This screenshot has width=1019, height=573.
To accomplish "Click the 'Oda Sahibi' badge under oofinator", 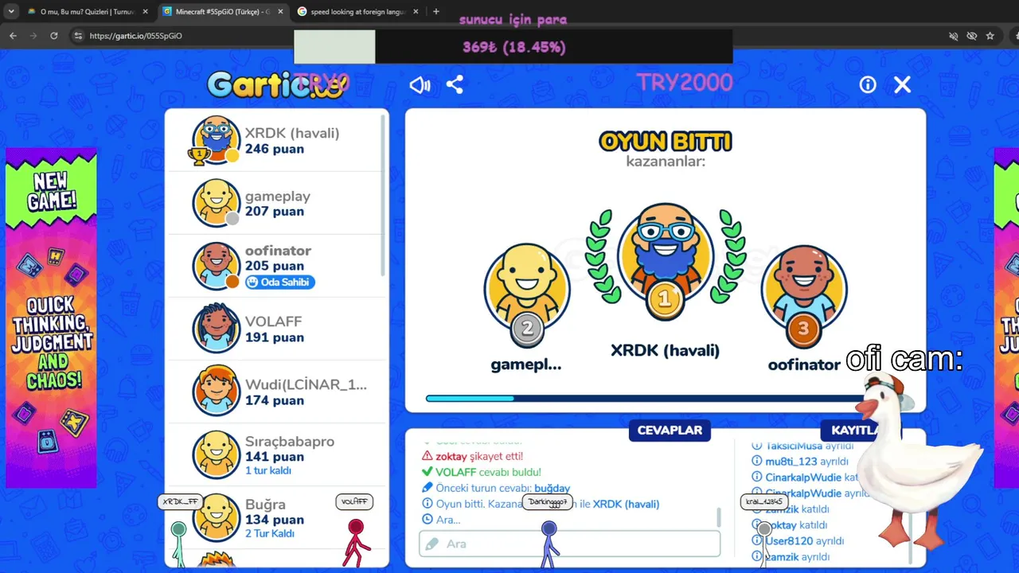I will (x=279, y=282).
